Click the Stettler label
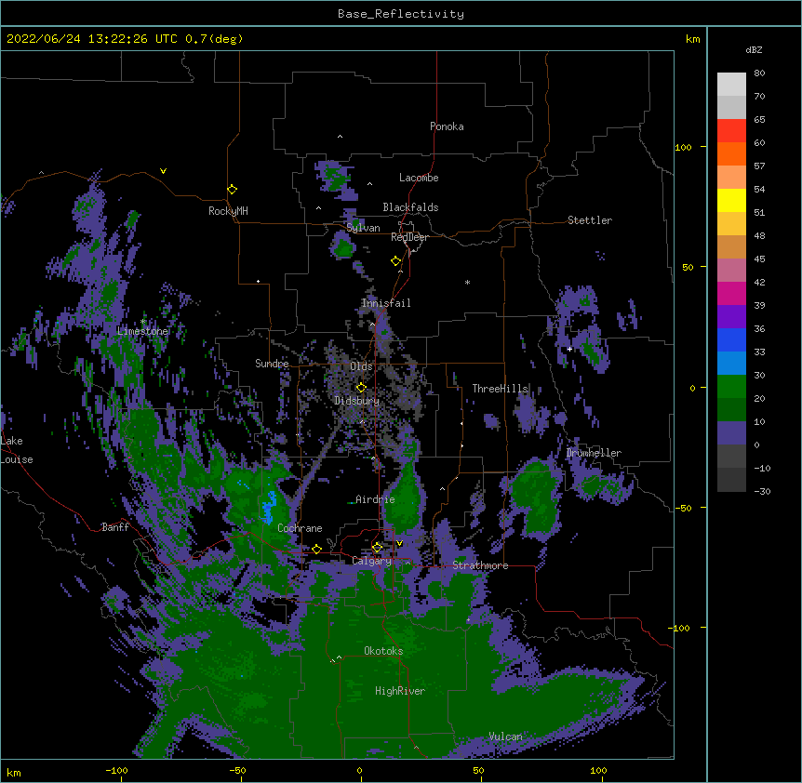The image size is (802, 783). click(x=590, y=220)
